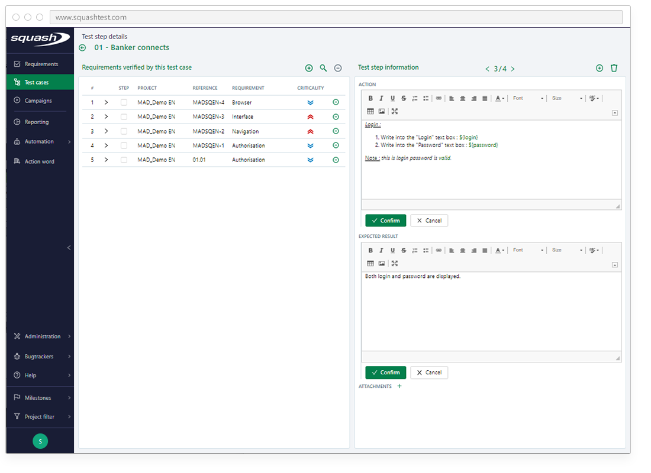Delete the current test step via trash icon
This screenshot has height=473, width=651.
point(614,68)
